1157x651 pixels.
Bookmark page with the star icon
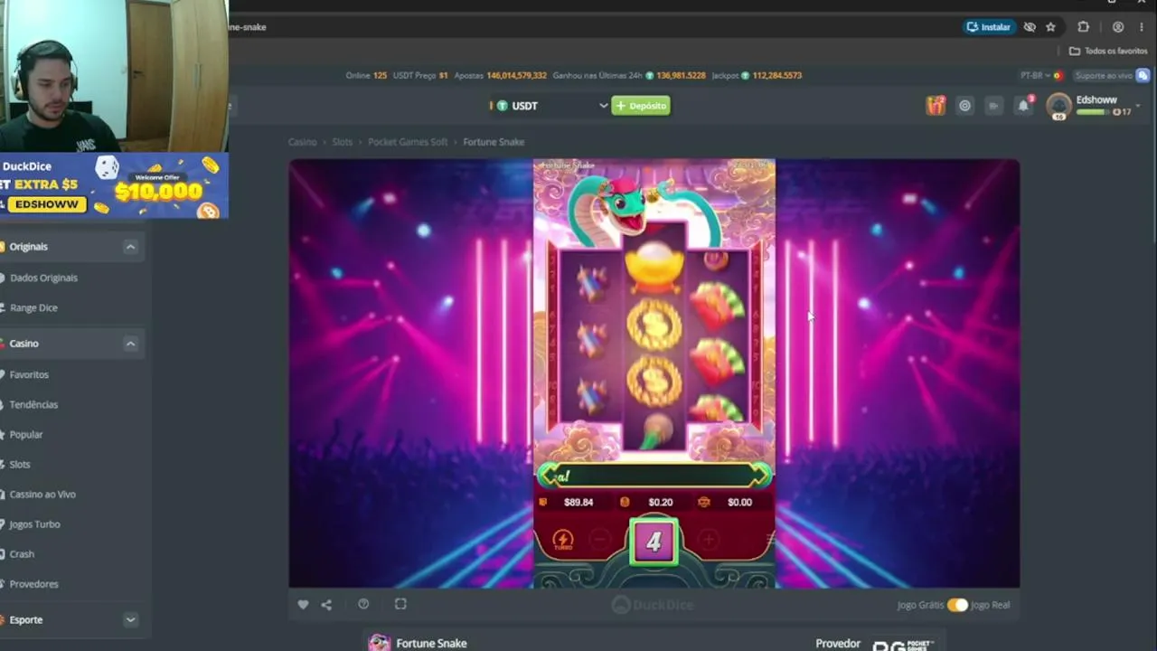(x=1050, y=27)
